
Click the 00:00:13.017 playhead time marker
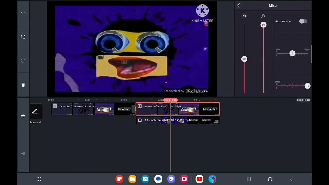click(x=170, y=100)
